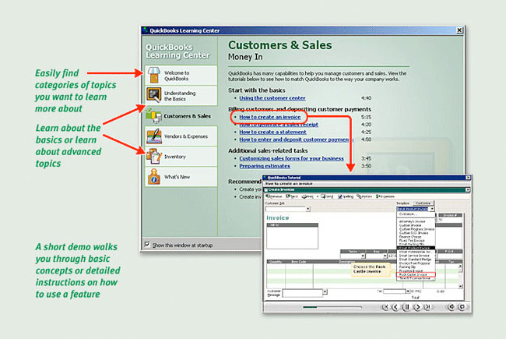The height and width of the screenshot is (339, 506).
Task: Select Attorney's Invoice template
Action: pos(412,221)
